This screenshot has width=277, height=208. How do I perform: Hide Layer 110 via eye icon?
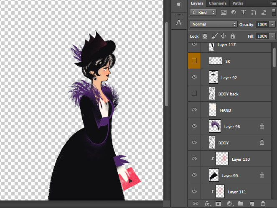pos(194,159)
